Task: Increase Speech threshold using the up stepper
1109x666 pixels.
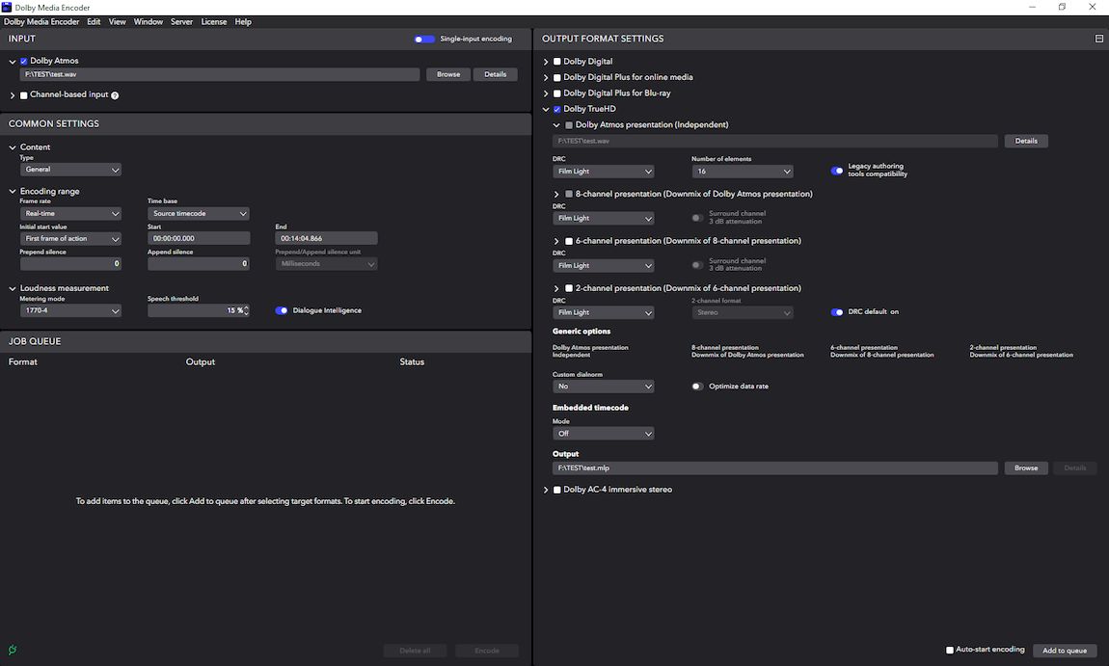Action: (x=247, y=307)
